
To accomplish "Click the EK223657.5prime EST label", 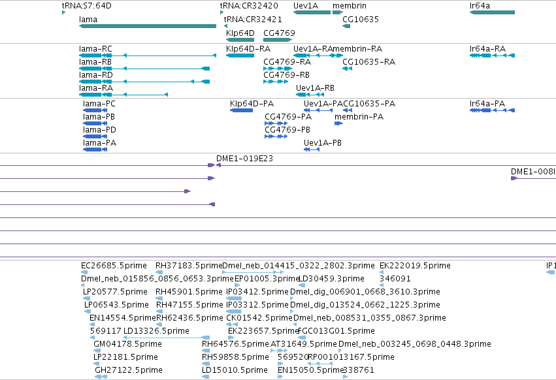I will [x=263, y=331].
